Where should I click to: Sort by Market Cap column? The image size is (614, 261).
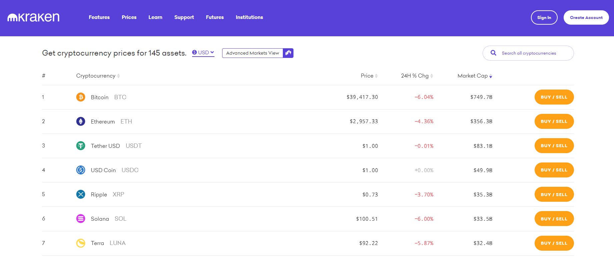475,76
